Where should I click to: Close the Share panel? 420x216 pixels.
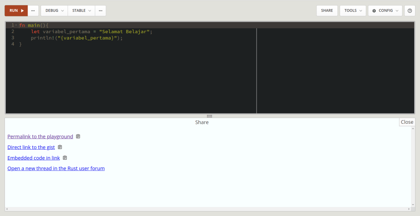pyautogui.click(x=407, y=122)
